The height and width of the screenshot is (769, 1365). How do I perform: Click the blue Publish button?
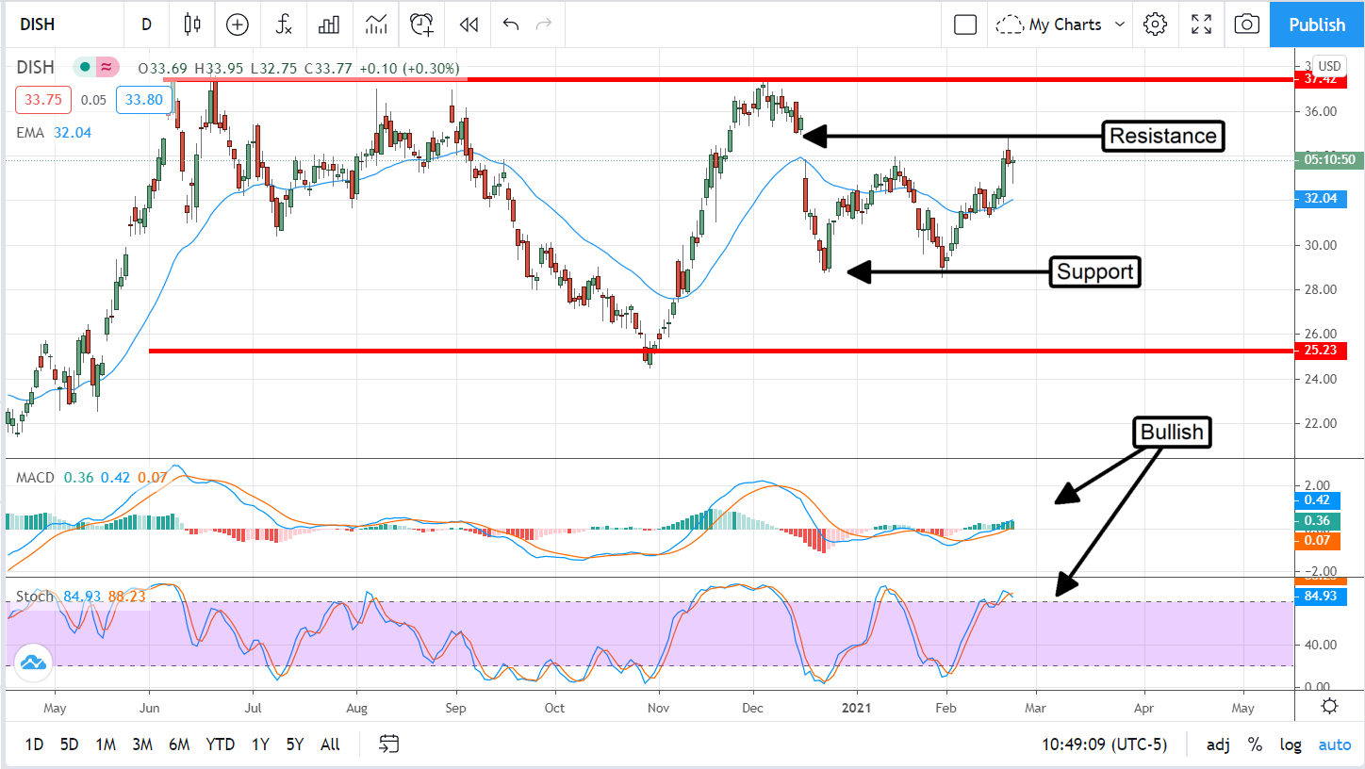coord(1317,25)
